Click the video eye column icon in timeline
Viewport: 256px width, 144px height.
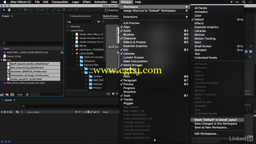point(2,112)
